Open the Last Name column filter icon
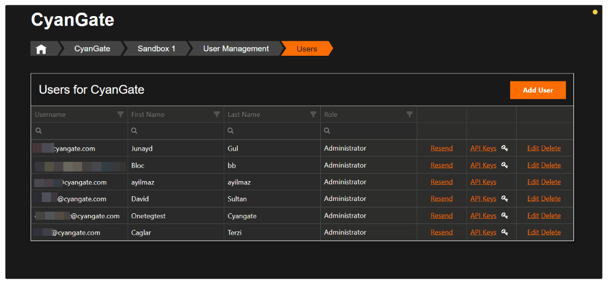The width and height of the screenshot is (611, 291). [x=313, y=115]
